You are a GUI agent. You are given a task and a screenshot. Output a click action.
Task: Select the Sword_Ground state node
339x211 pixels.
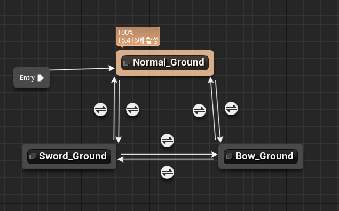click(69, 157)
